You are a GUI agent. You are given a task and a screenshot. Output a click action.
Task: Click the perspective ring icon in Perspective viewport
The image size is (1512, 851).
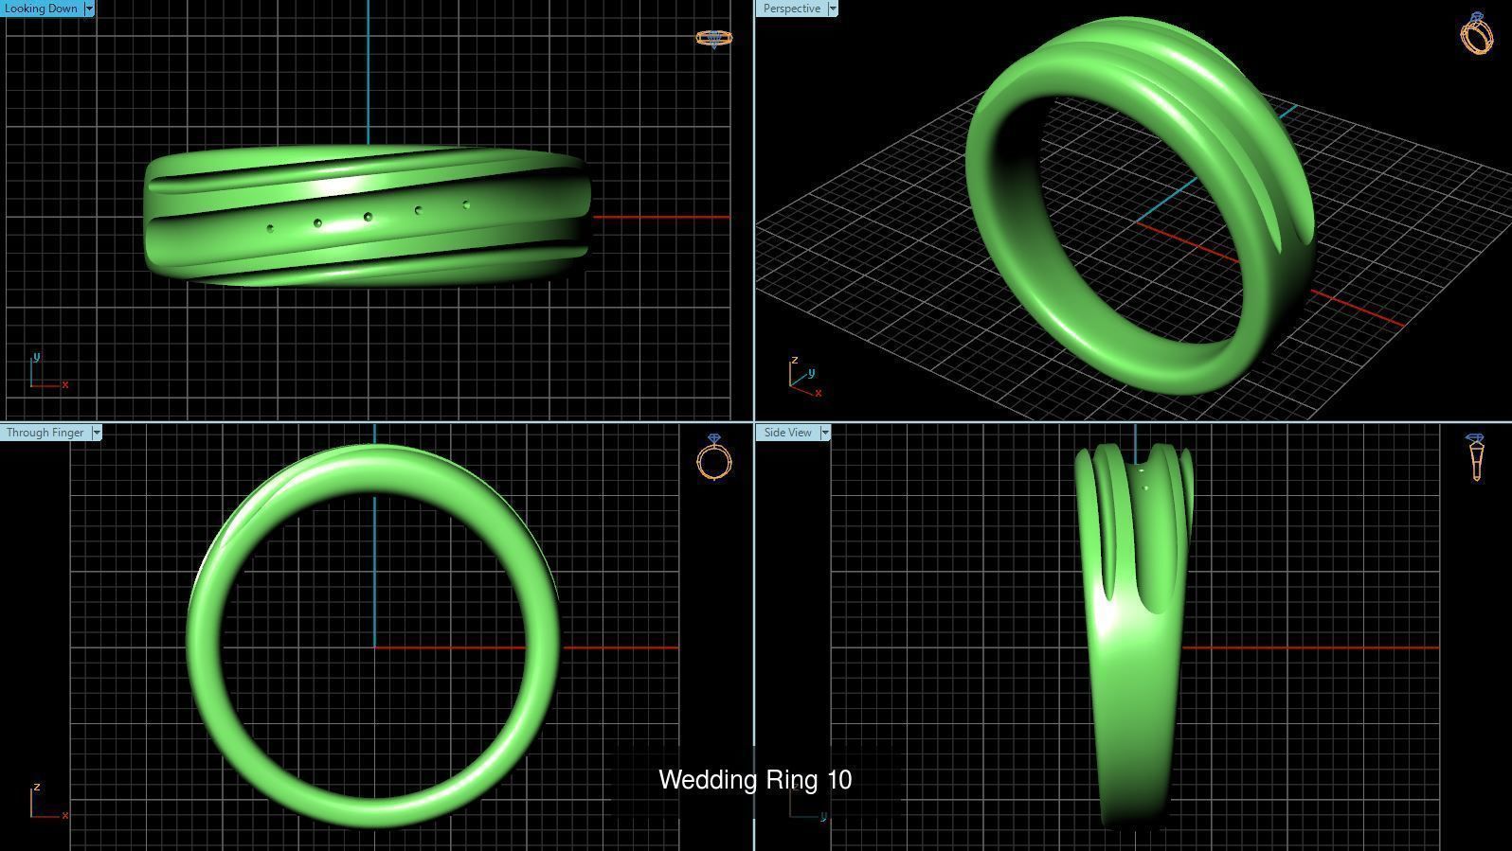[x=1477, y=33]
